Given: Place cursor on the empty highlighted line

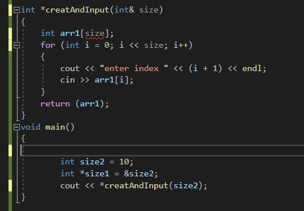Looking at the screenshot, I should 162,150.
